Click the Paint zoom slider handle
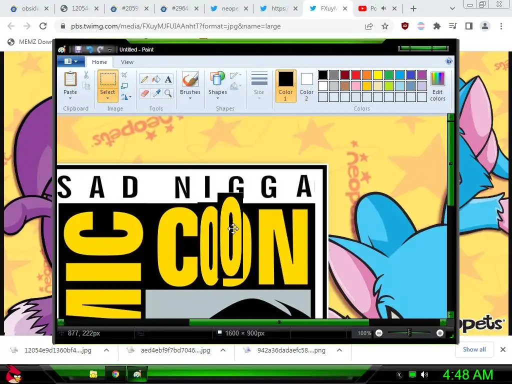512x384 pixels. click(409, 333)
